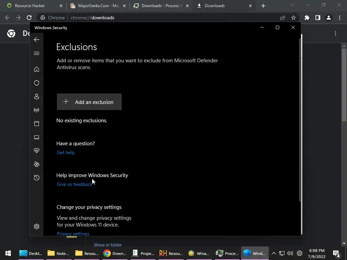
Task: Close the Downloads - Process Hacker tab
Action: [x=187, y=6]
